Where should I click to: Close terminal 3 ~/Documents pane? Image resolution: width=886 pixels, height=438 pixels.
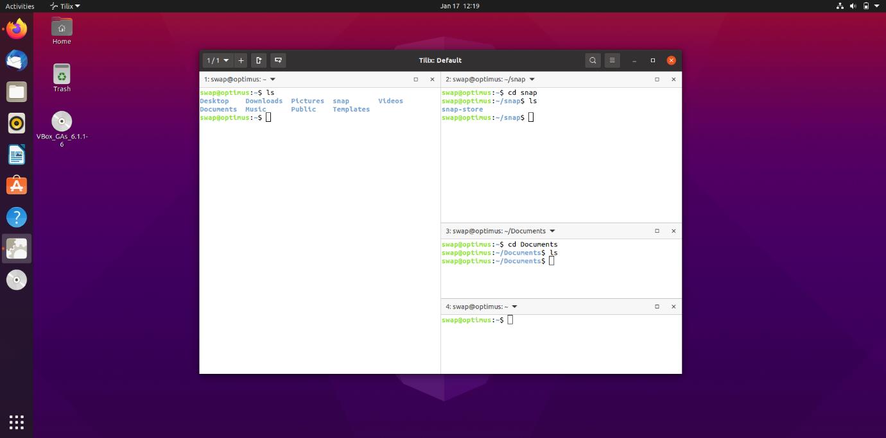(673, 231)
